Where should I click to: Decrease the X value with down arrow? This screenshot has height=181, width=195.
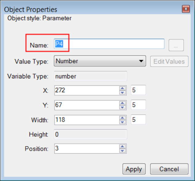point(123,92)
